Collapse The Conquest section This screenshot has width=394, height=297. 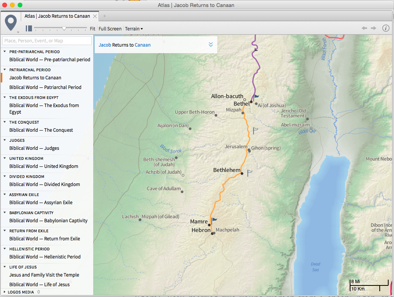tap(5, 122)
